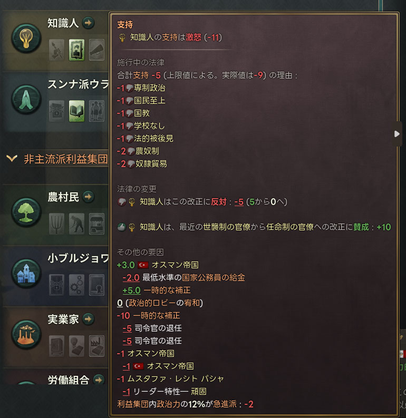Image resolution: width=406 pixels, height=418 pixels.
Task: Select the gears ideology icon under 小ブルジョワ
Action: coord(77,285)
